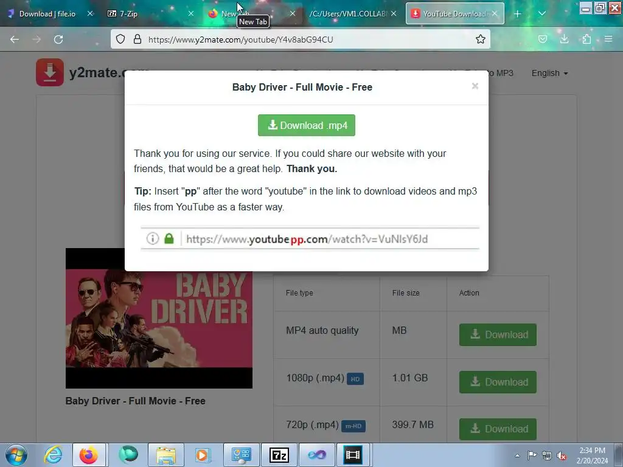This screenshot has height=467, width=623.
Task: Open tracking protection shield icon
Action: point(120,40)
